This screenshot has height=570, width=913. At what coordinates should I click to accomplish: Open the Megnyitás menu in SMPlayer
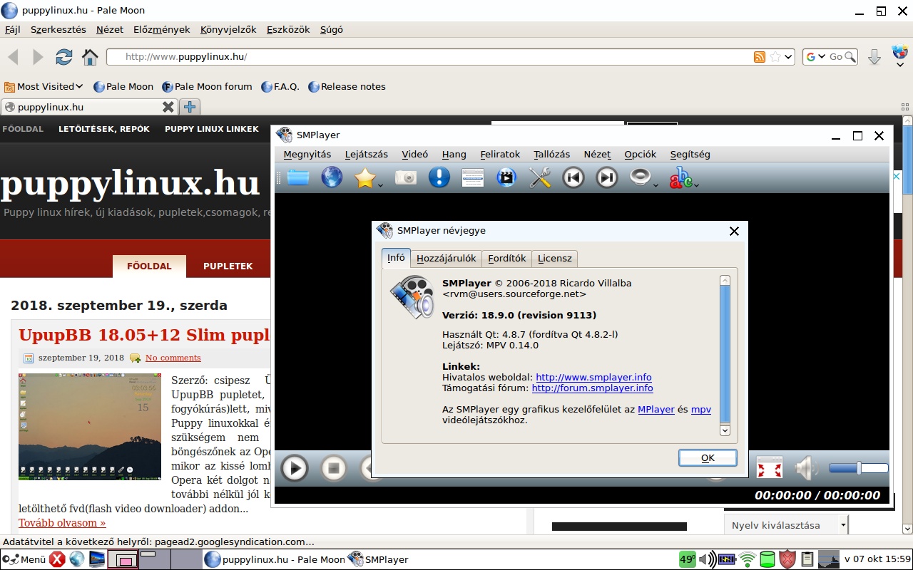coord(307,154)
